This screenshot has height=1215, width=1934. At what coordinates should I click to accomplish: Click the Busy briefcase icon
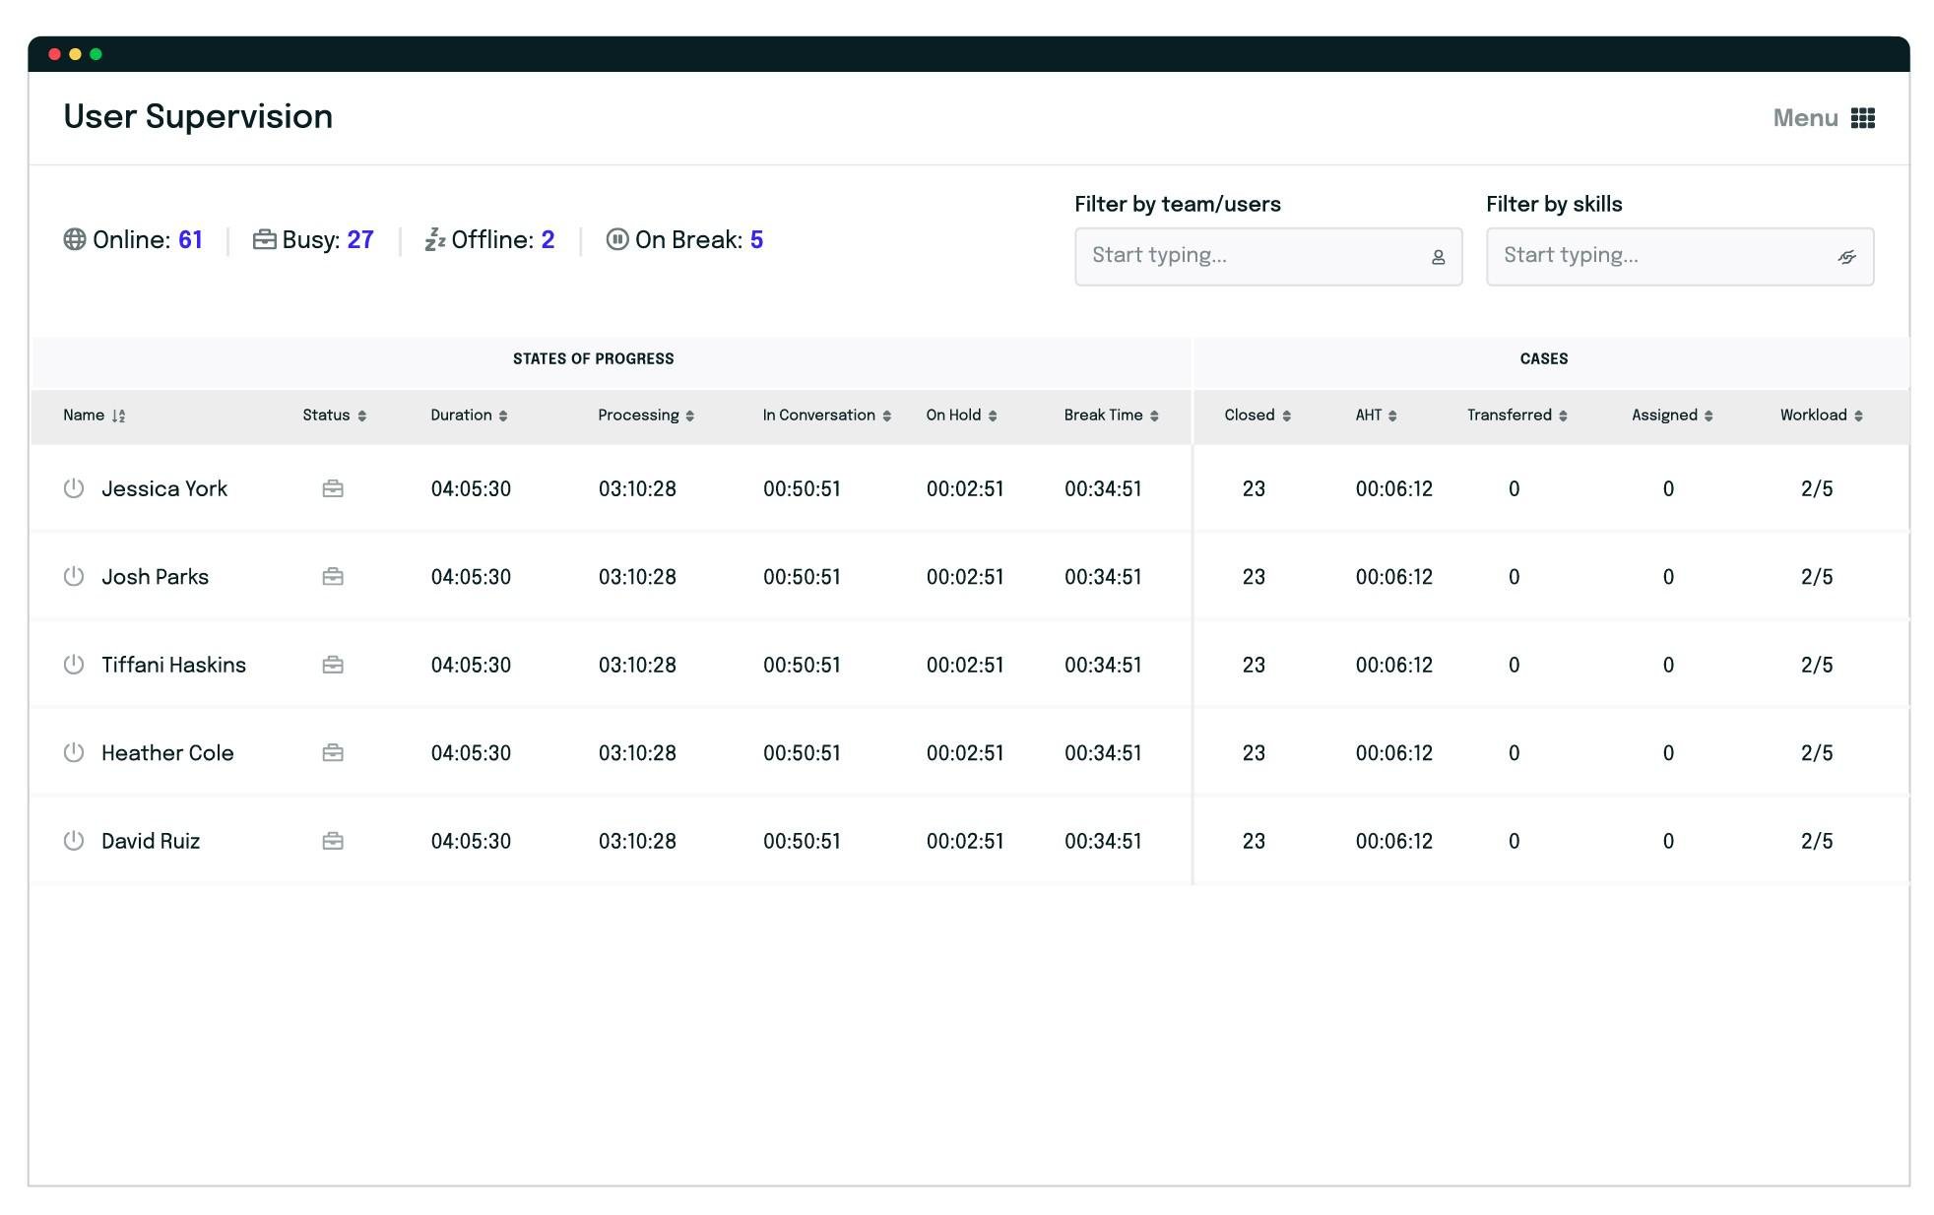(x=264, y=239)
